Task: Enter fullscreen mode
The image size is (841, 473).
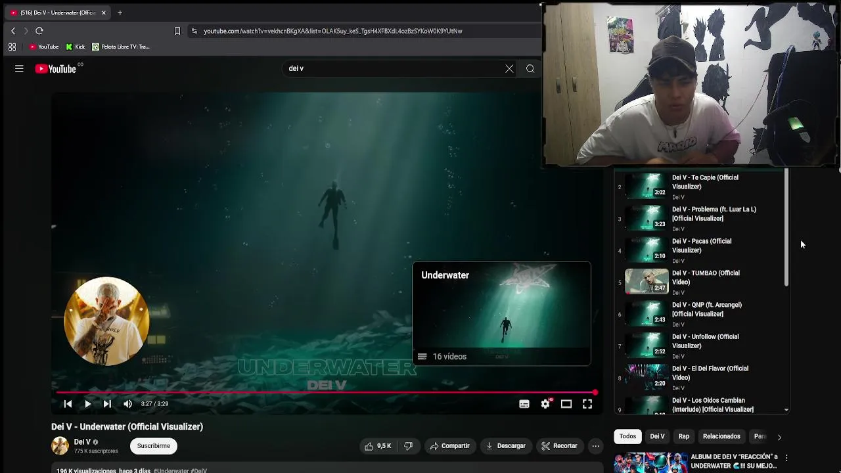Action: [587, 404]
